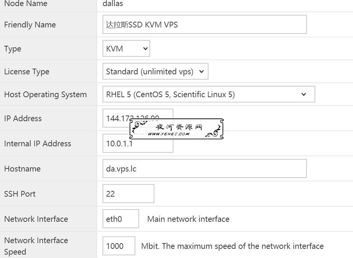Screen dimensions: 353x258
Task: Click the chevron arrow on License Type
Action: point(202,71)
